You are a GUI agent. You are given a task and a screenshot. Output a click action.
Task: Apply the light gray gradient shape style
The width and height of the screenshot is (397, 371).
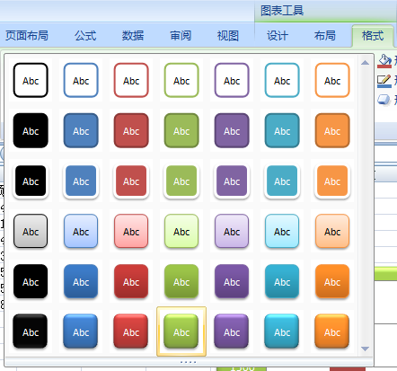click(31, 231)
